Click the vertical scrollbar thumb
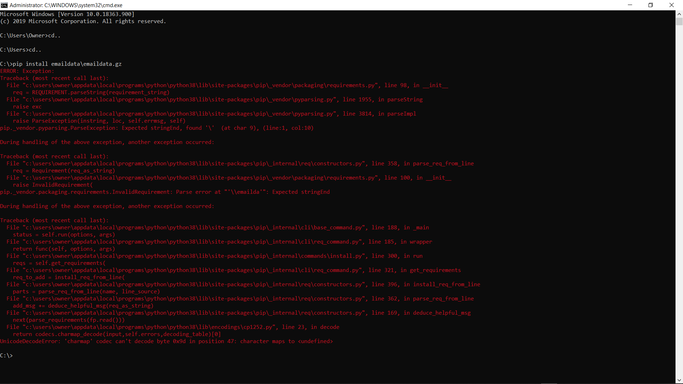Screen dimensions: 683x384 679,21
